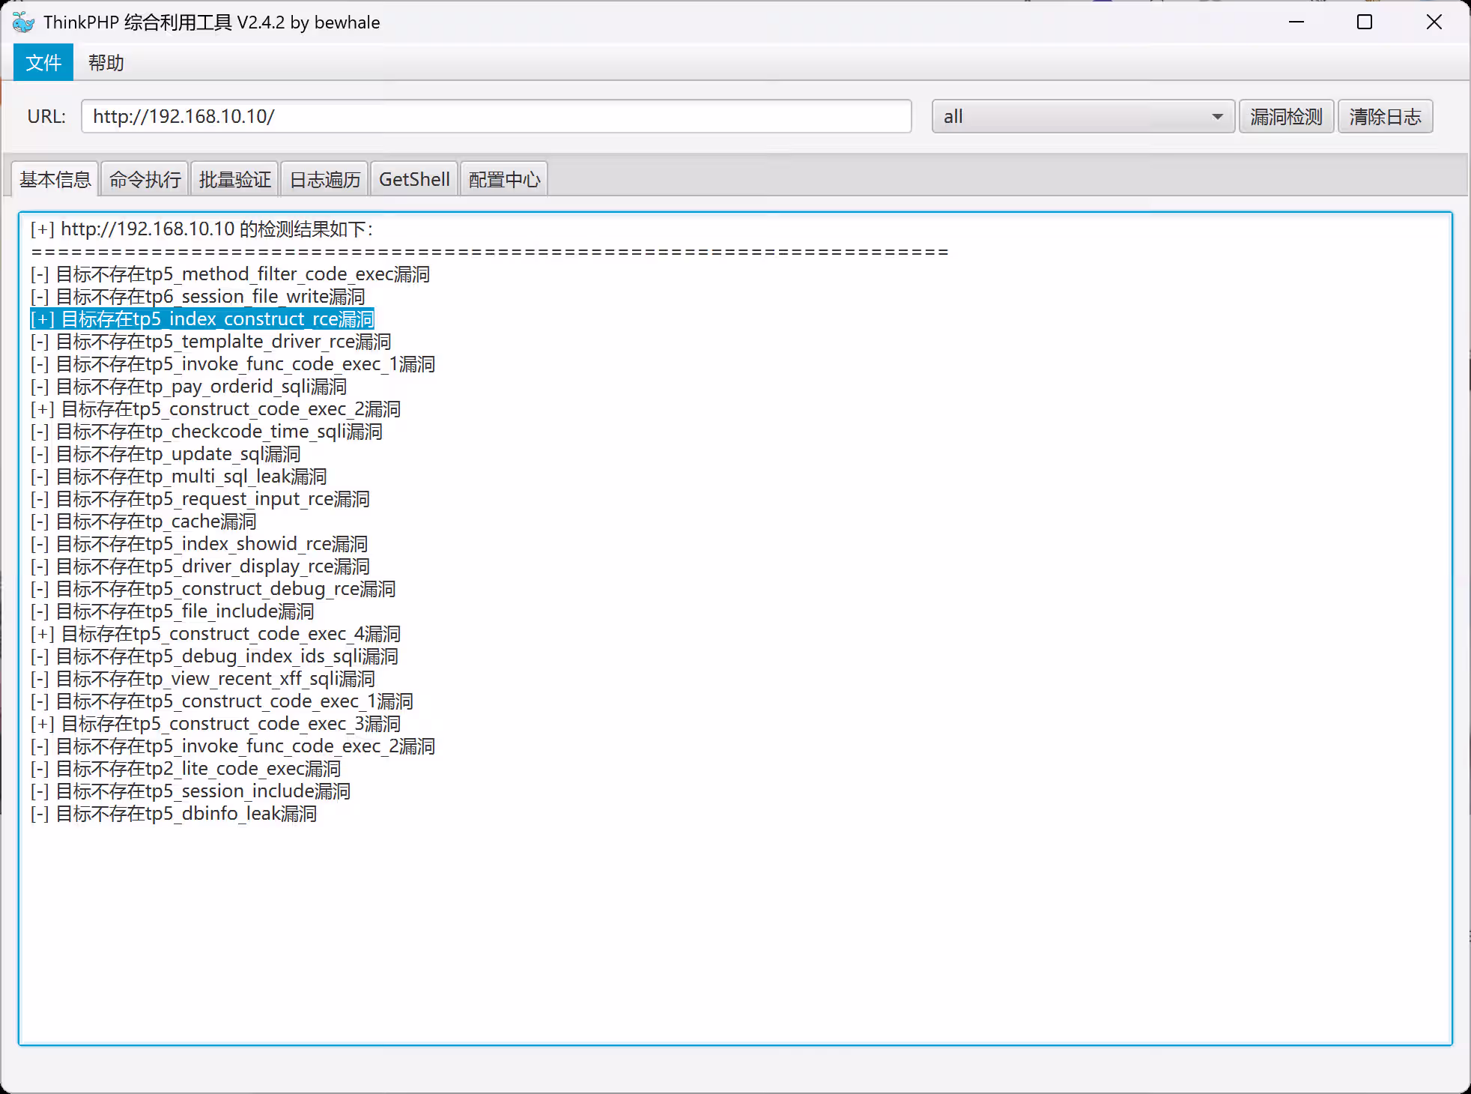Select the tp5_construct_code_exec_1 result line

point(222,701)
